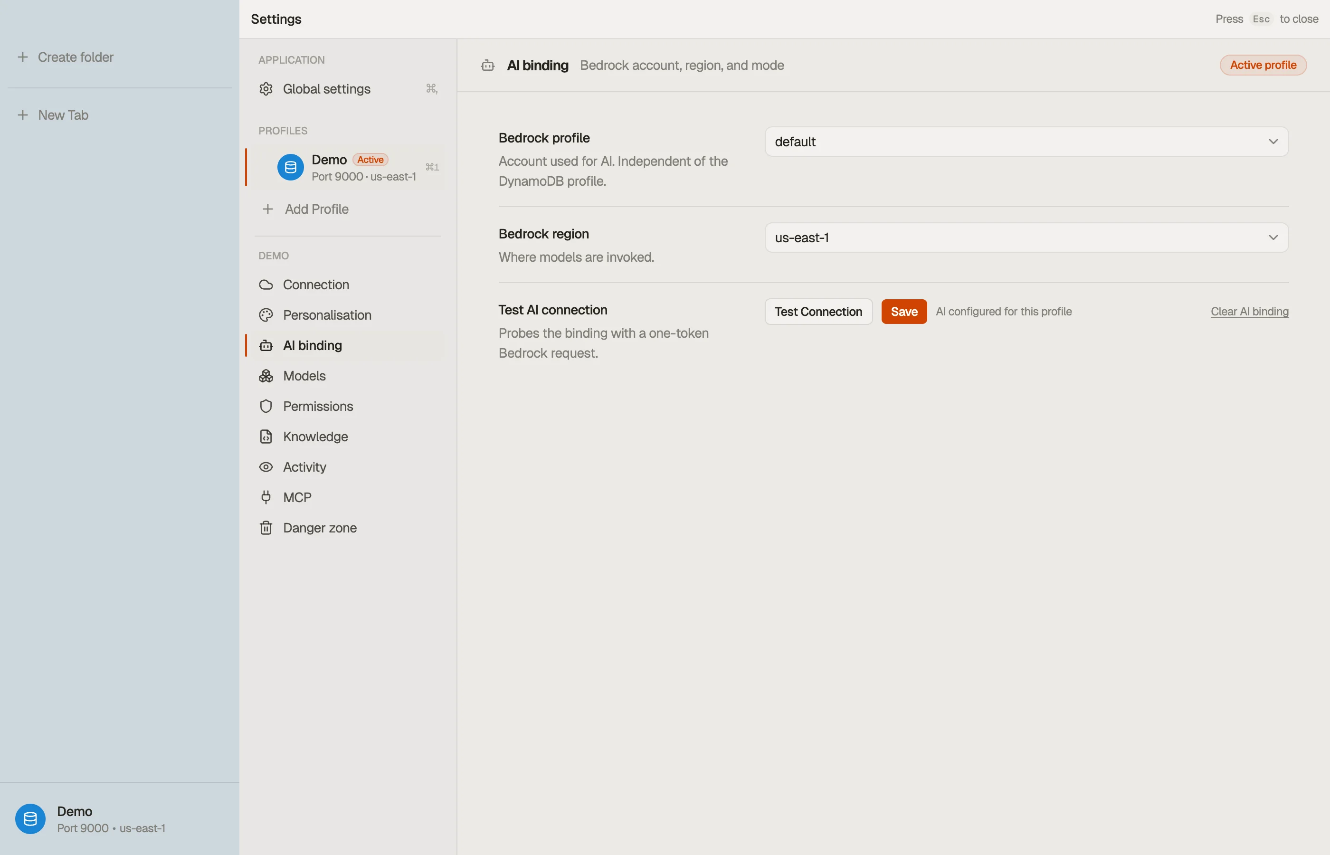Click the plus icon beside New Tab
Screen dimensions: 1330x855
23,115
